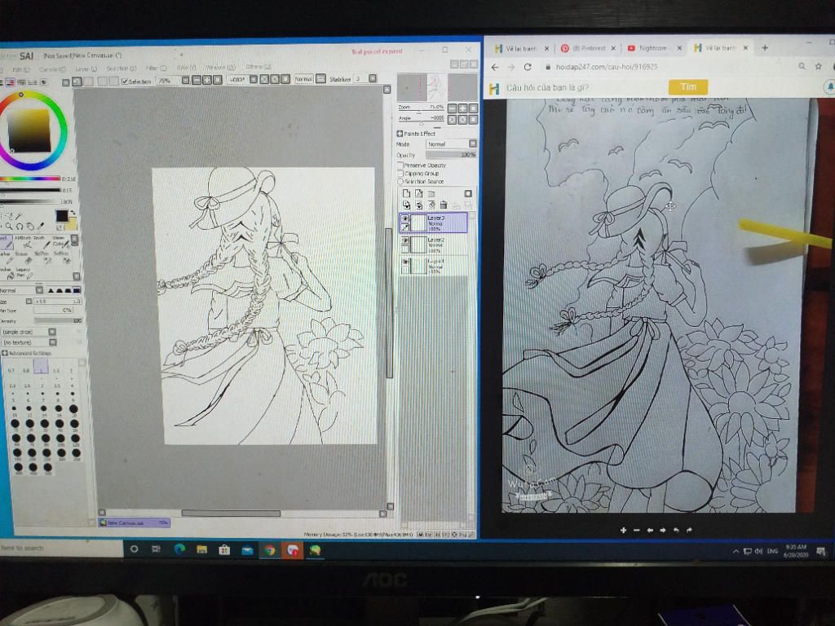Switch to the Nightcore YouTube tab
This screenshot has height=626, width=835.
pos(654,48)
